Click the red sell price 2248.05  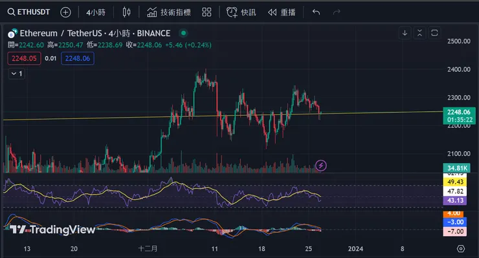[x=24, y=58]
